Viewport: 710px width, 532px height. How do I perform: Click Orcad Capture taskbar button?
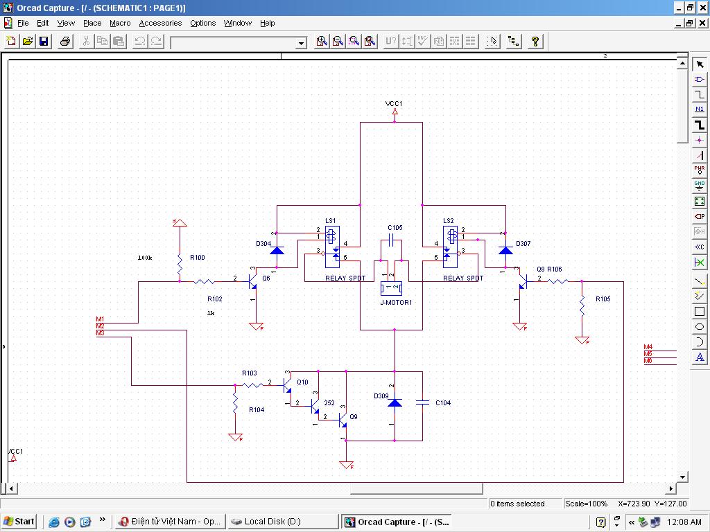click(x=397, y=522)
